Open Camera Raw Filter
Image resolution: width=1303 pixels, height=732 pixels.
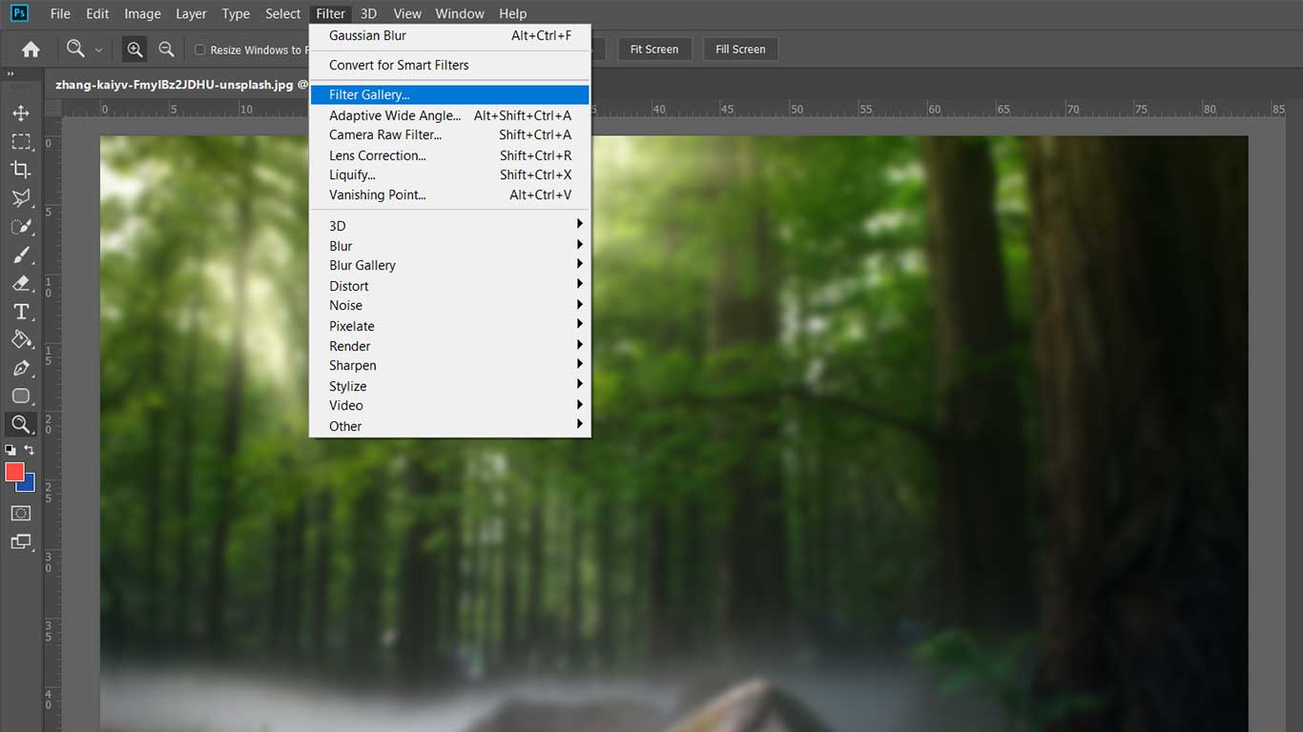tap(449, 135)
